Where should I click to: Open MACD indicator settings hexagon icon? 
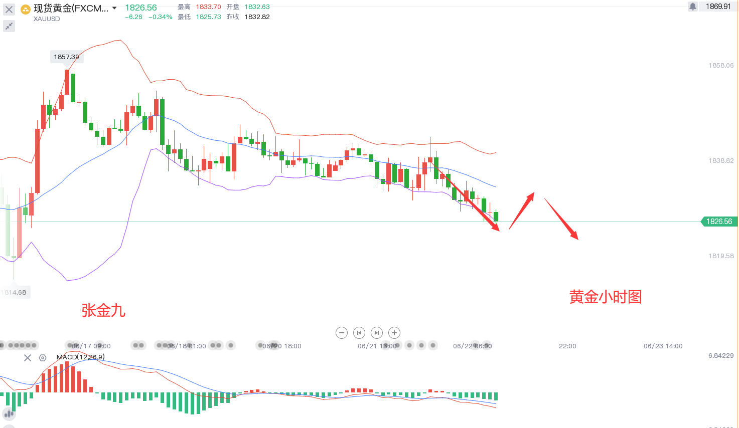(43, 357)
